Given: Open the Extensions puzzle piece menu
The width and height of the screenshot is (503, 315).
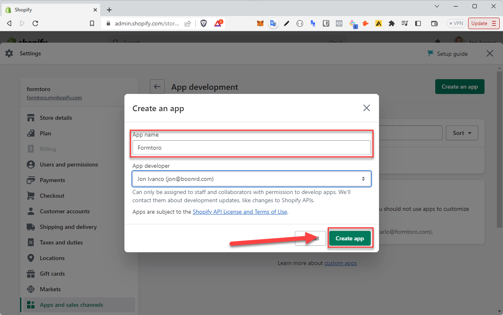Looking at the screenshot, I should [392, 23].
